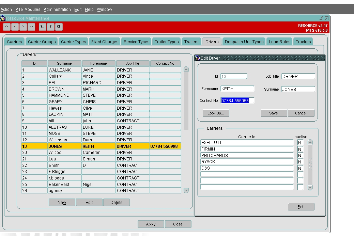This screenshot has width=354, height=236.
Task: Open the Help menu
Action: (x=89, y=10)
